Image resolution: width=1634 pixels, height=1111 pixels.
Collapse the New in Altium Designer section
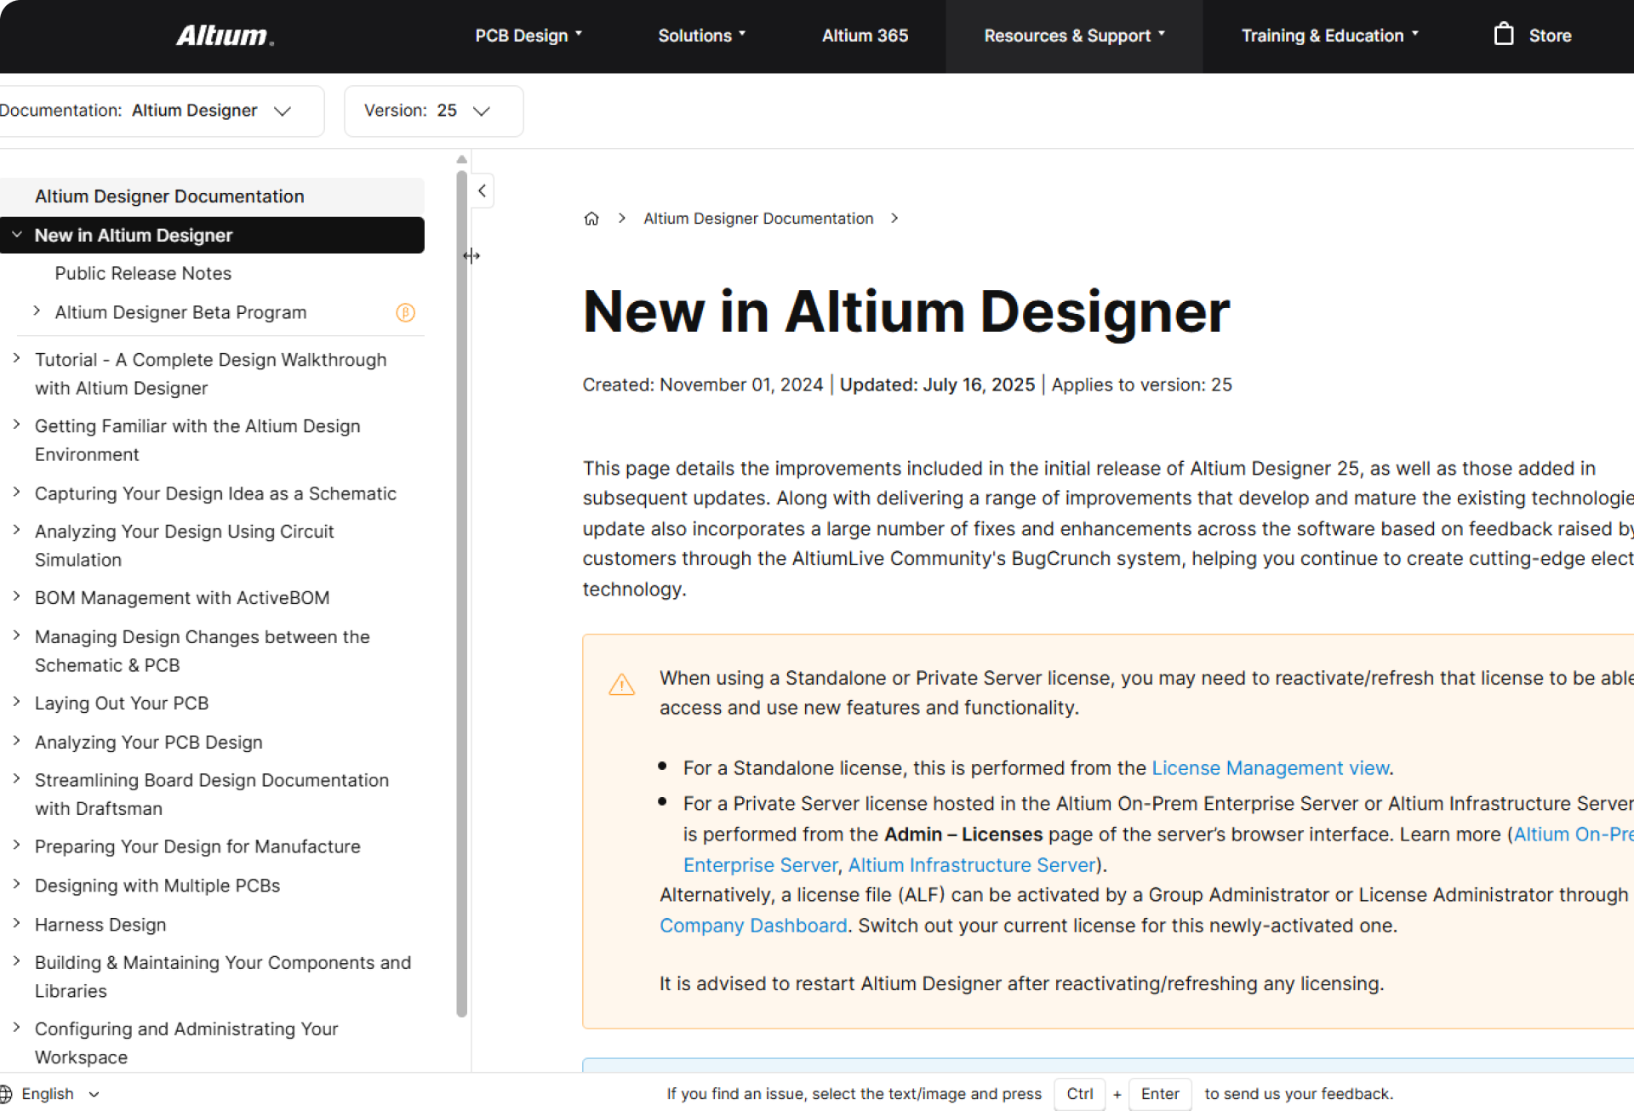[x=16, y=235]
